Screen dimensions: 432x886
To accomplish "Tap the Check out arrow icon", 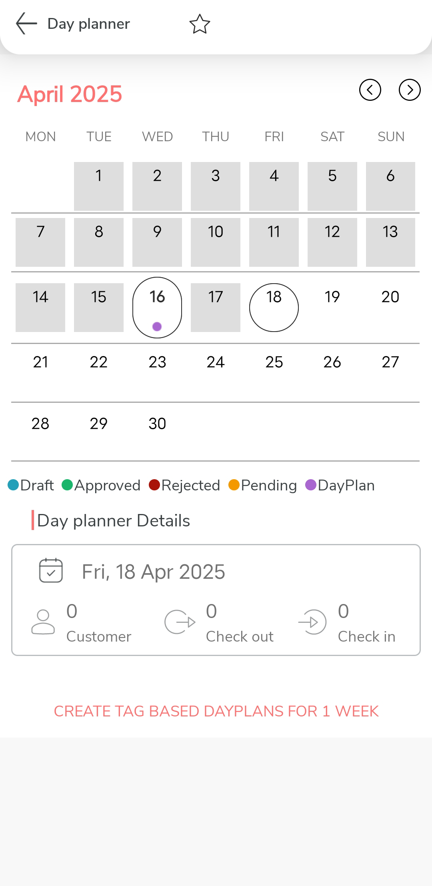I will pos(180,622).
